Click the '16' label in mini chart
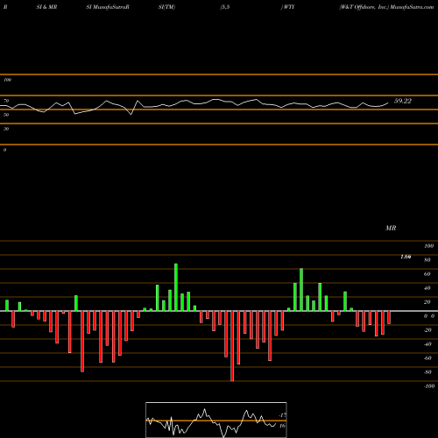438x438 pixels. point(282,426)
